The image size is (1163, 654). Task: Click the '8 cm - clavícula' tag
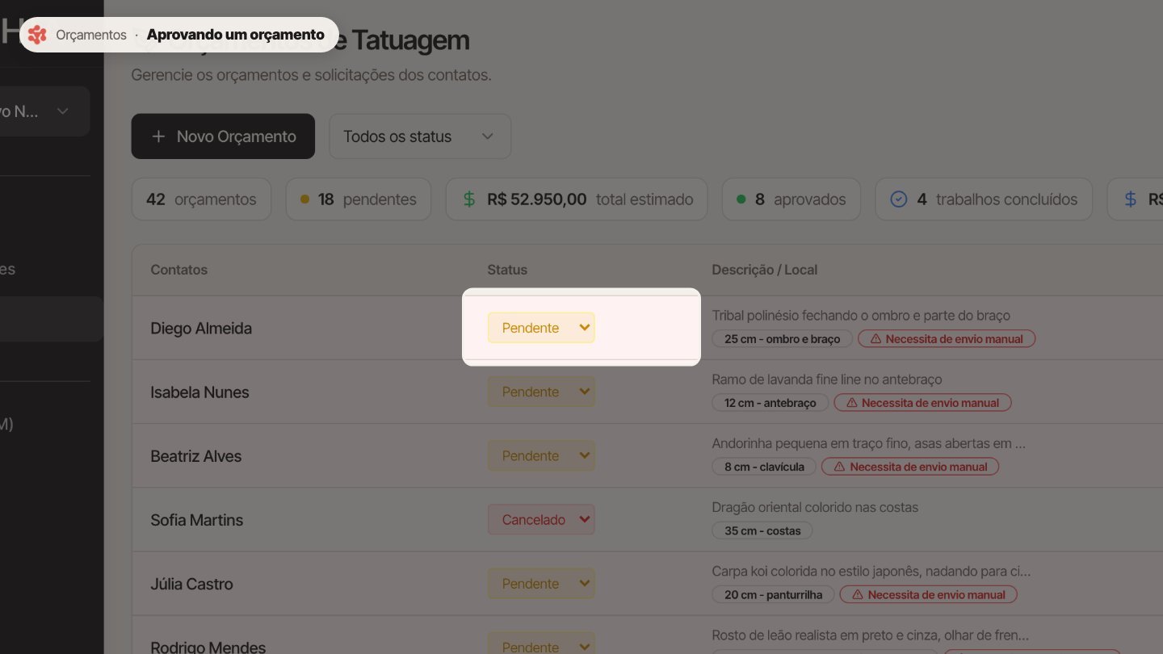click(764, 467)
